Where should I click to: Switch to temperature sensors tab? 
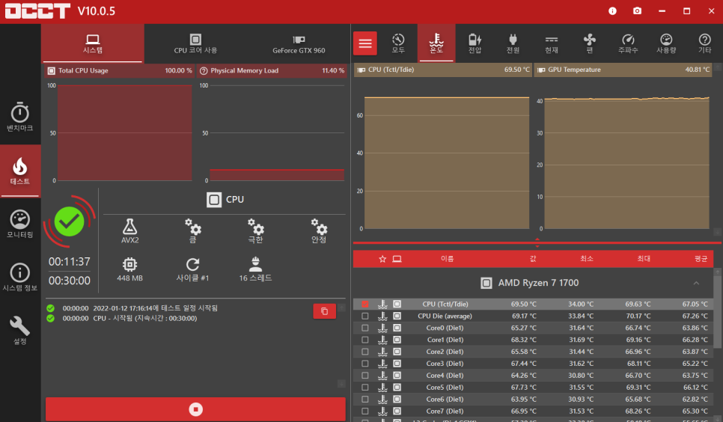pyautogui.click(x=436, y=43)
